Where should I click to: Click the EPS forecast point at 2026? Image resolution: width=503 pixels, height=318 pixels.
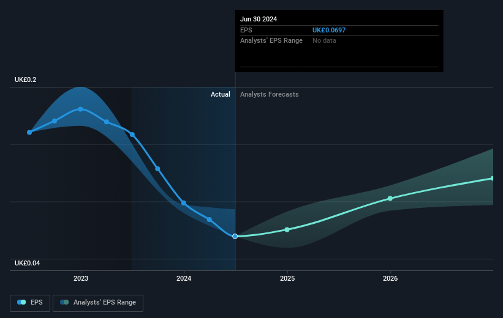point(390,199)
